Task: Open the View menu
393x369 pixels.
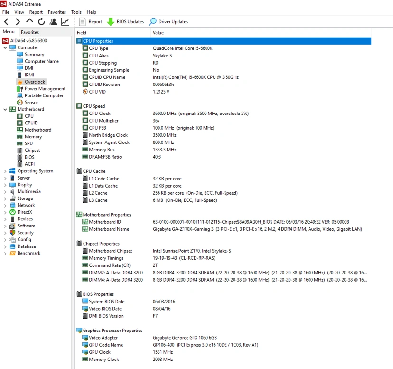Action: pyautogui.click(x=19, y=12)
